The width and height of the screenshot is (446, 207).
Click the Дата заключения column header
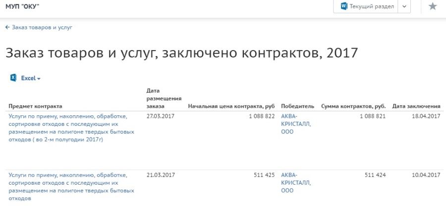(416, 106)
